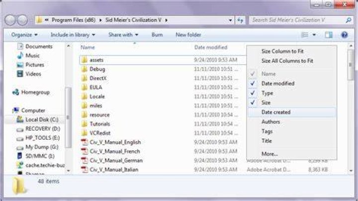
Task: Open Videos library in sidebar
Action: (x=29, y=74)
